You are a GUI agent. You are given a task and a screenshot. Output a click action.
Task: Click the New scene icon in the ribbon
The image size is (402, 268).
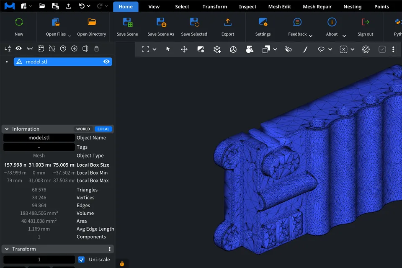pos(19,22)
